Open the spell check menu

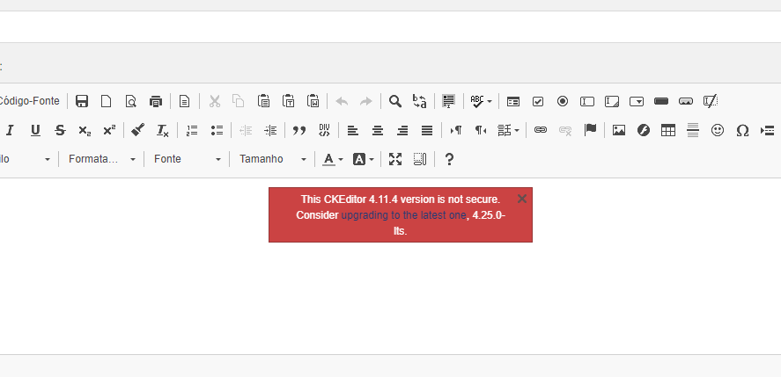pos(481,101)
